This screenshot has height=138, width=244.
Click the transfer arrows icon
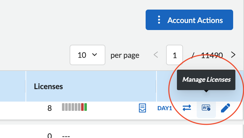(187, 108)
